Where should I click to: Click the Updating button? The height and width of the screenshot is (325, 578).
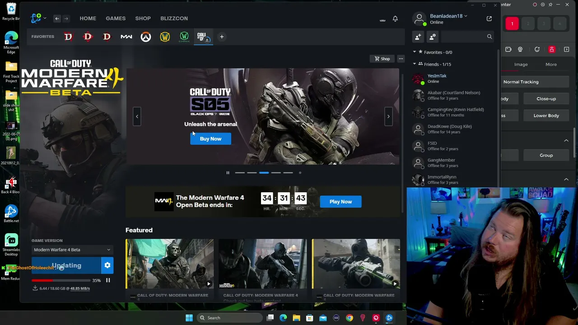[66, 265]
